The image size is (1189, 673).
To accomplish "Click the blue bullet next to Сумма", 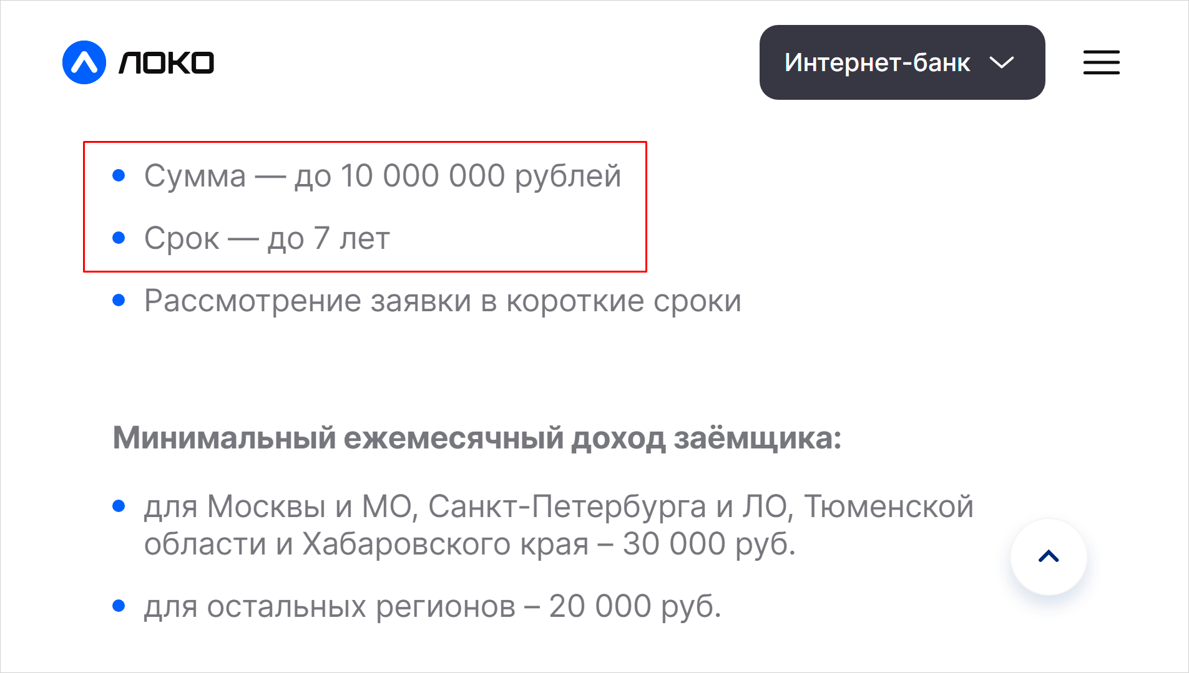I will pyautogui.click(x=119, y=176).
